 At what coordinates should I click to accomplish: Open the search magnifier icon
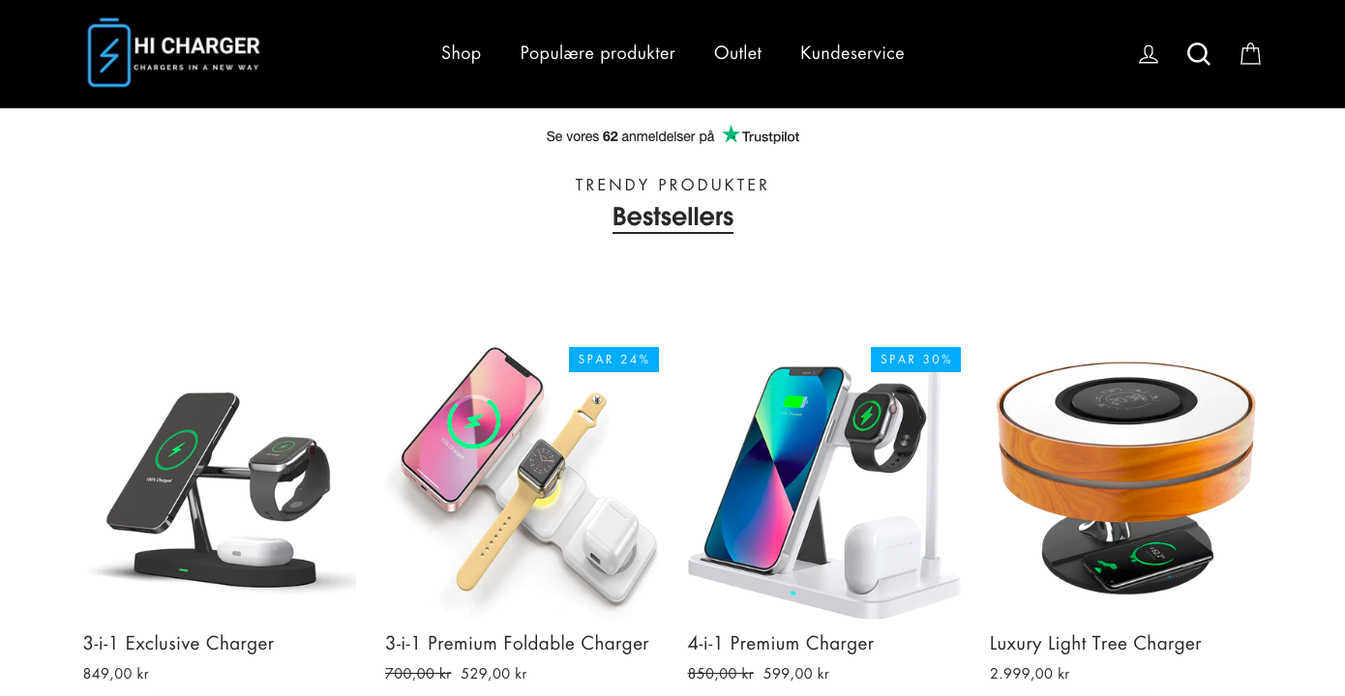1199,54
